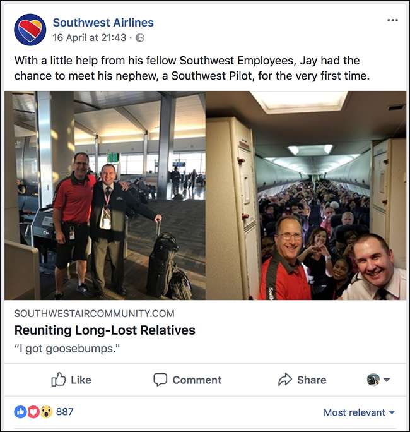Open the airport terminal photo on left

tap(105, 195)
